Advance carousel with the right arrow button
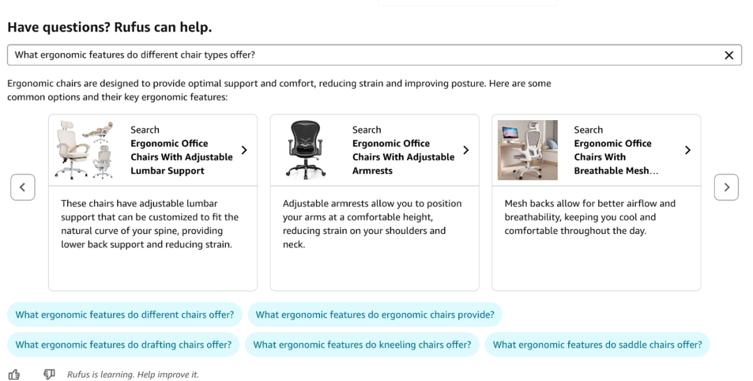 click(726, 188)
